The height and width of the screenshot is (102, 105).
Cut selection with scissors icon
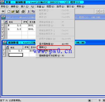[x=29, y=11]
